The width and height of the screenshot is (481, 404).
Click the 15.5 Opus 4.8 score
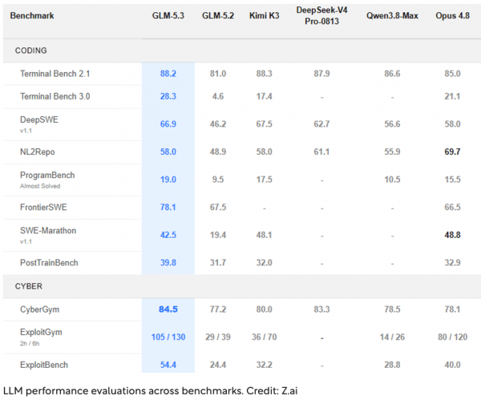[452, 180]
